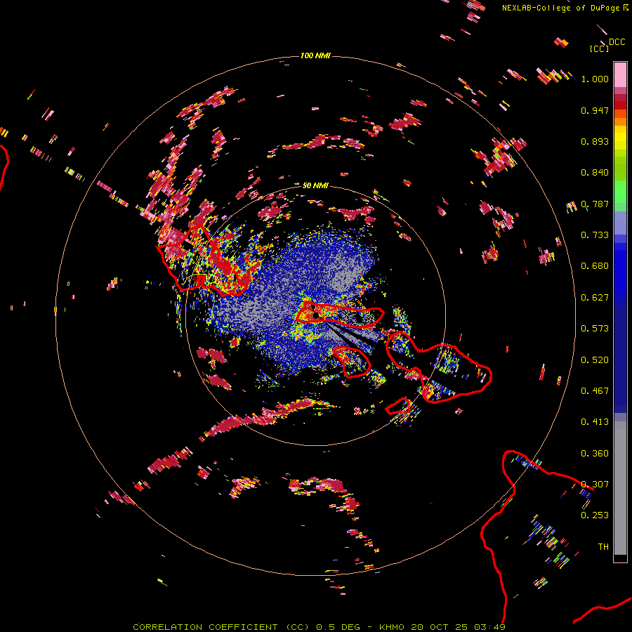Click the 0.360 scale value
Screen dimensions: 632x632
[x=595, y=454]
